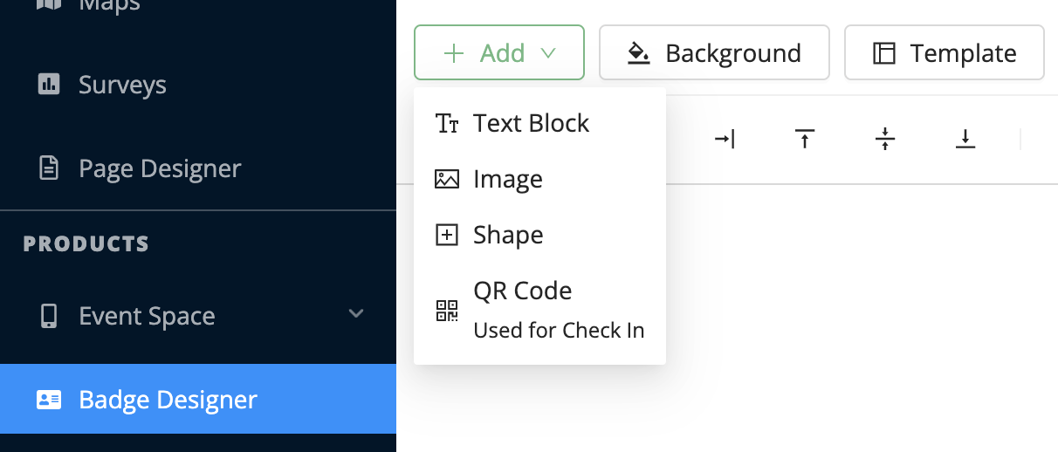Click the Surveys chart icon in sidebar
The image size is (1058, 452).
point(49,85)
